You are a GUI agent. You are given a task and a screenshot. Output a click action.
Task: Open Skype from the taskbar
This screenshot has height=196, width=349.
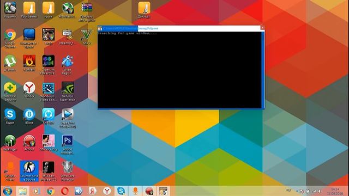point(121,191)
